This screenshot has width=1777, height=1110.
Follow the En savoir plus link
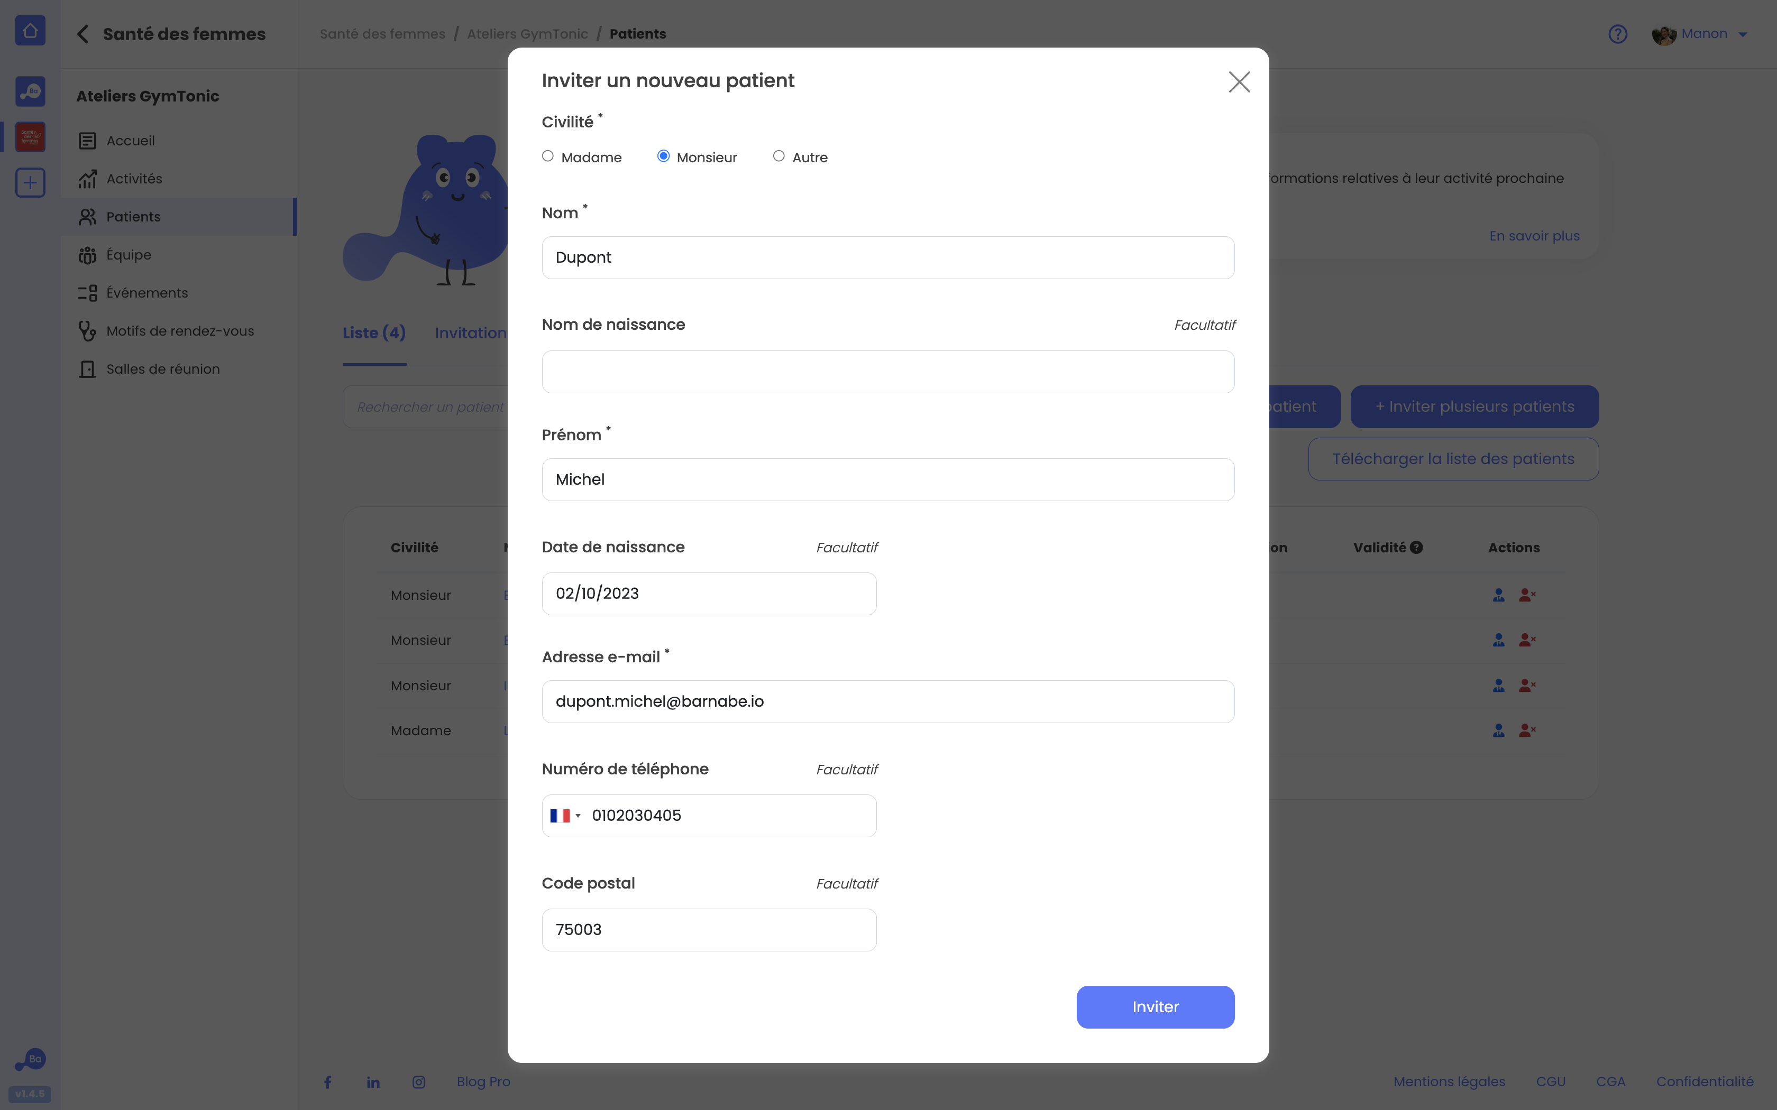(1534, 236)
